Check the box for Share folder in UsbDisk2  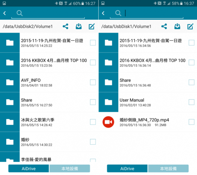(x=93, y=102)
